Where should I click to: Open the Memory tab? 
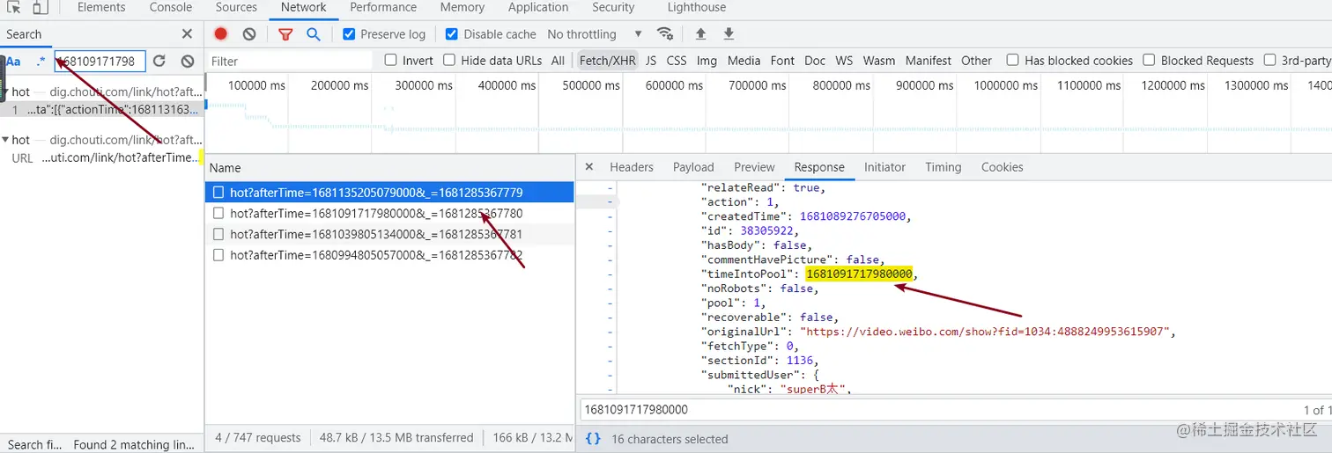[462, 7]
